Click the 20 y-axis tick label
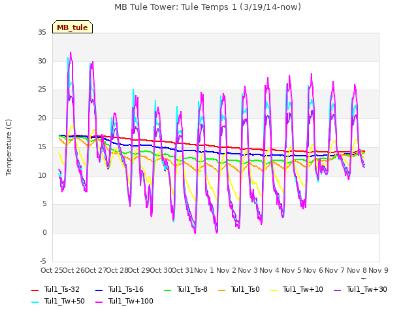The height and width of the screenshot is (314, 418). click(42, 118)
